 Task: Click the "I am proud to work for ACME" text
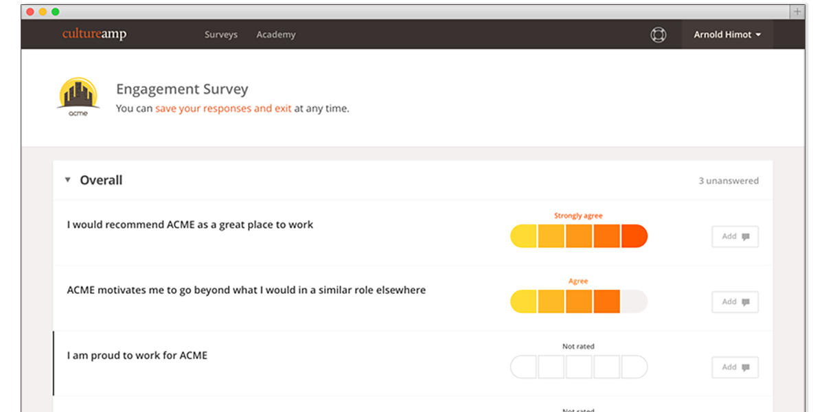point(137,356)
